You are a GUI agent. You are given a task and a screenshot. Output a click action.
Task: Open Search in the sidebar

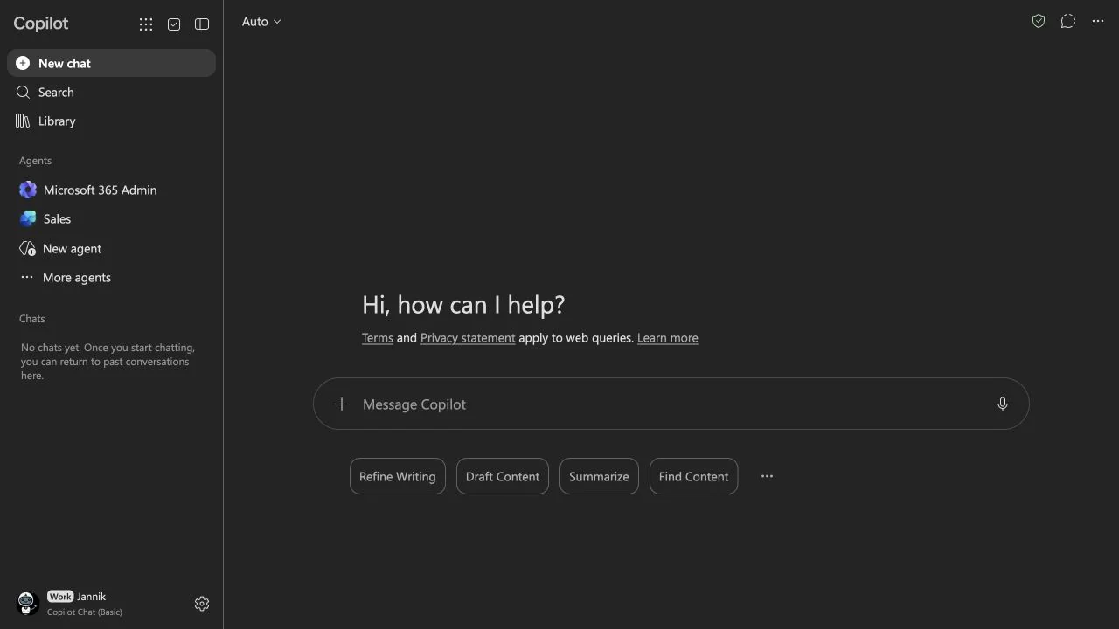[x=111, y=92]
